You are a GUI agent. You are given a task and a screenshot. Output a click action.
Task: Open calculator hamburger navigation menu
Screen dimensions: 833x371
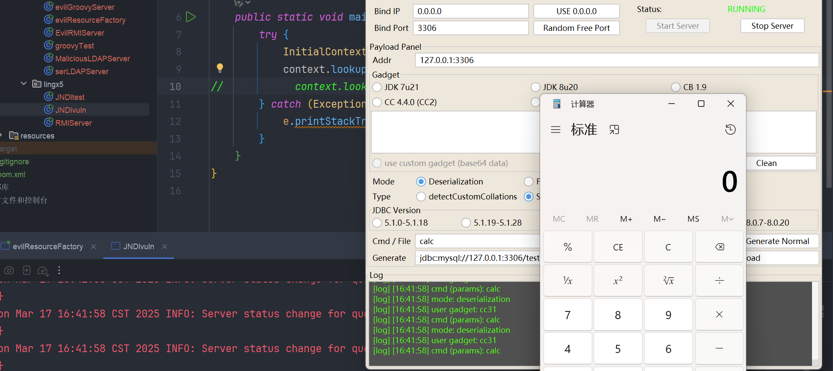point(556,130)
